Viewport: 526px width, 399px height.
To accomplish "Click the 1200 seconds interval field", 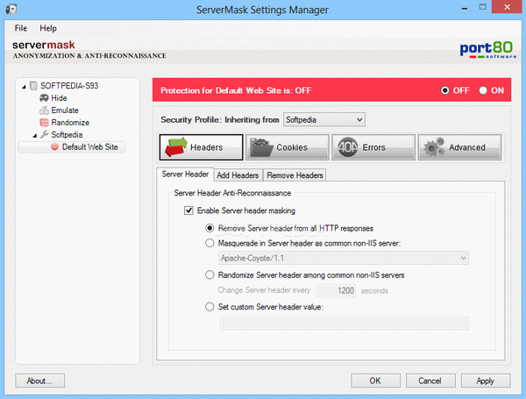I will tap(336, 290).
